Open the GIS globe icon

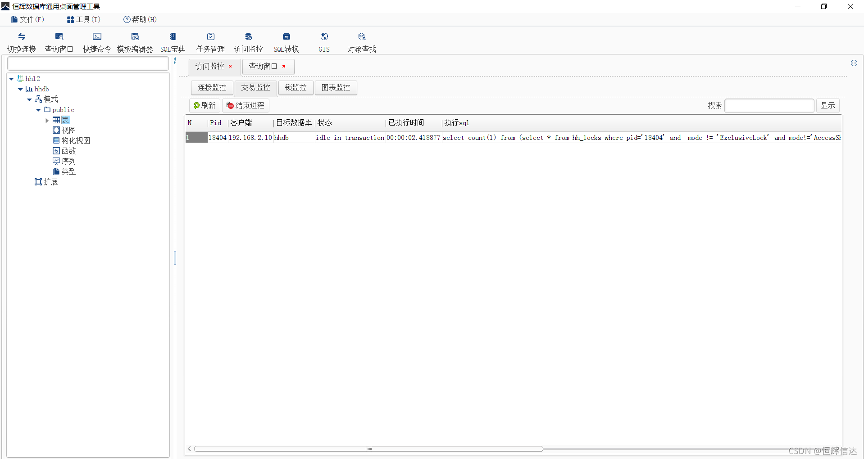(324, 36)
